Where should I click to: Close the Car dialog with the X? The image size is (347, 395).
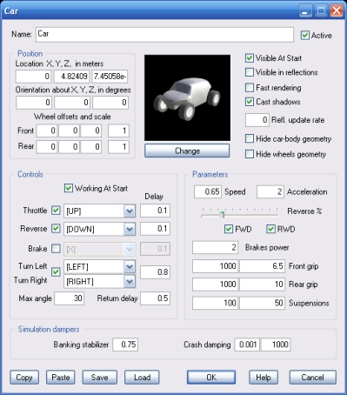coord(337,11)
